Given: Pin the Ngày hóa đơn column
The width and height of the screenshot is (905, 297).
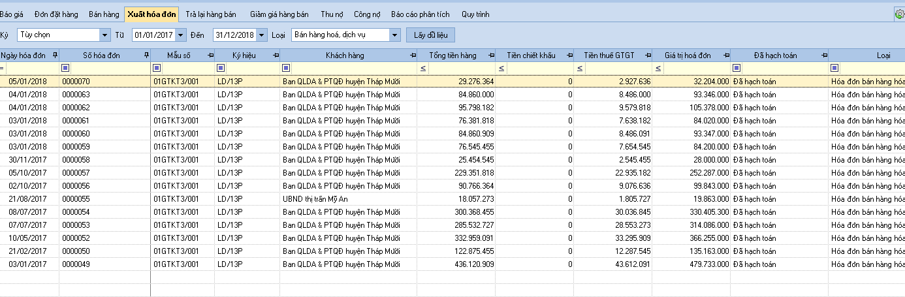Looking at the screenshot, I should (55, 55).
